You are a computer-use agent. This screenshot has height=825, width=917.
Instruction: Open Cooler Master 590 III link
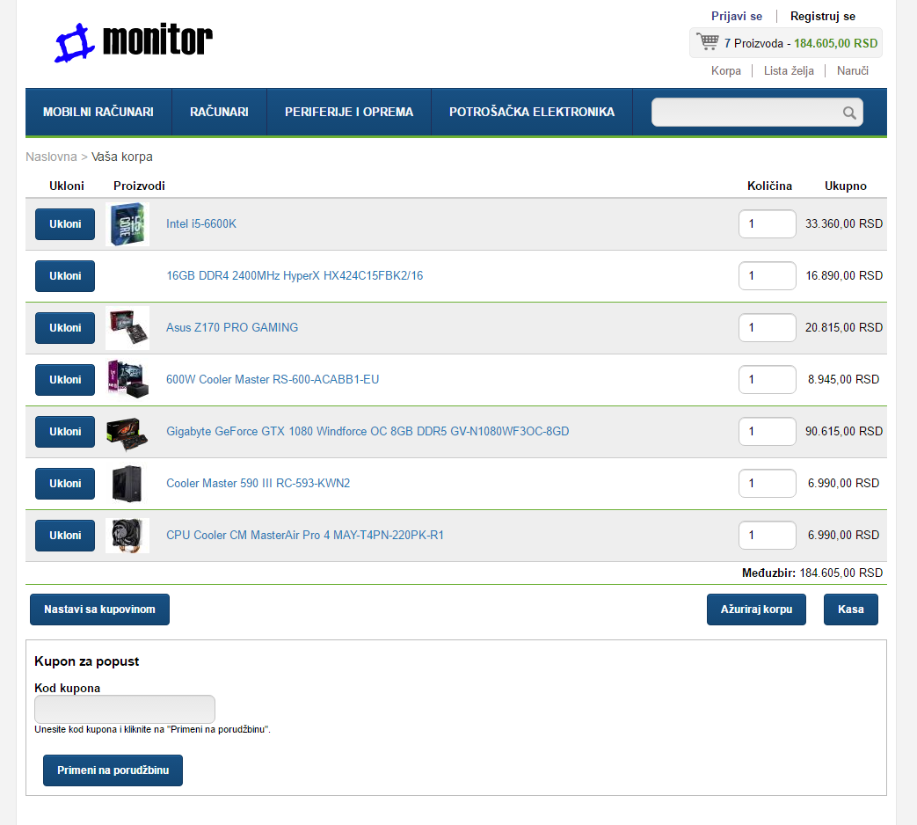258,483
